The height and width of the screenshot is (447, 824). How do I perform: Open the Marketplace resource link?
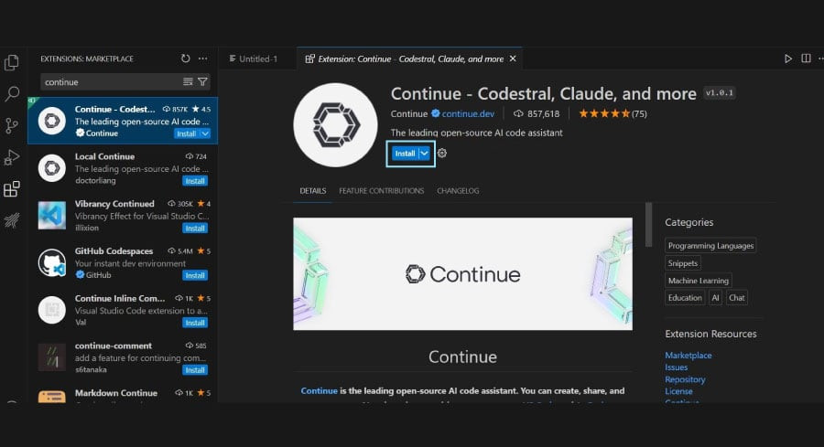pyautogui.click(x=688, y=356)
